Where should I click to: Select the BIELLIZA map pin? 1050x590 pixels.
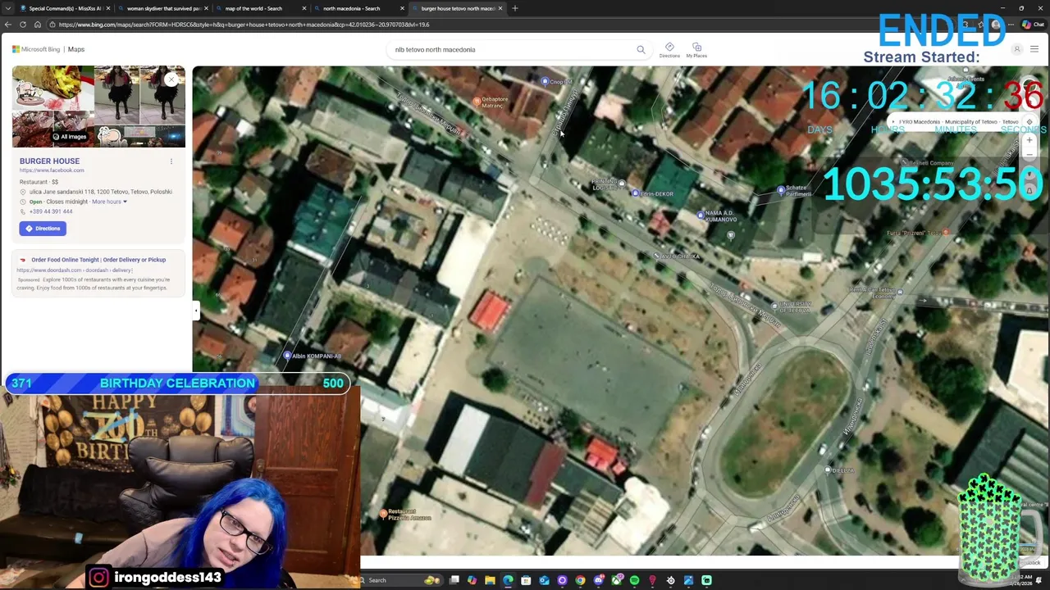pyautogui.click(x=828, y=470)
